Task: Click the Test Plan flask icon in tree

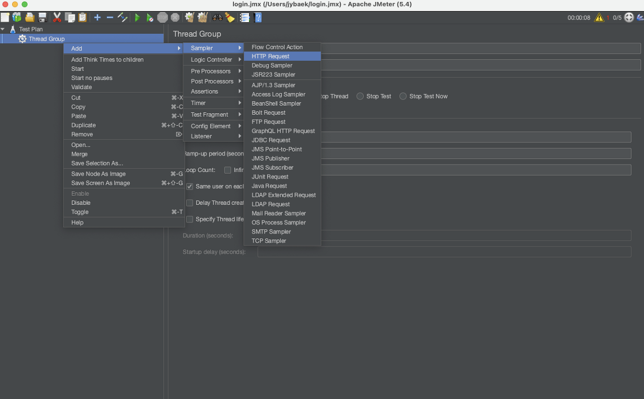Action: [13, 29]
